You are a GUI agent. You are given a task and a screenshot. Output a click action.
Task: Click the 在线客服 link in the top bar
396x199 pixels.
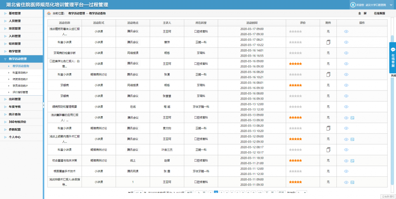[x=379, y=13]
